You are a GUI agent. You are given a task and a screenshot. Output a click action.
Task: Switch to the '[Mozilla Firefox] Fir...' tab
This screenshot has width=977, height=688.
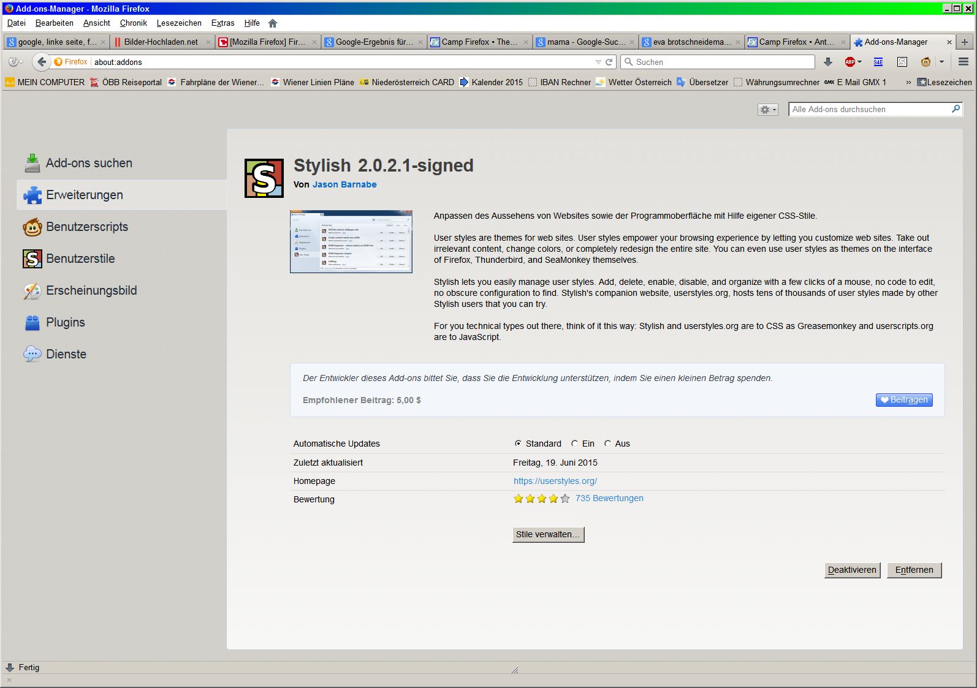click(x=267, y=42)
